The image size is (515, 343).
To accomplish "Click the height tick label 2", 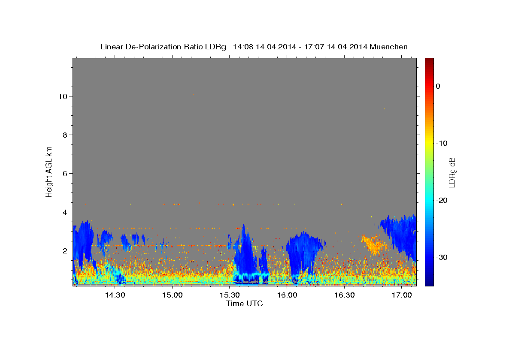I will coord(65,250).
